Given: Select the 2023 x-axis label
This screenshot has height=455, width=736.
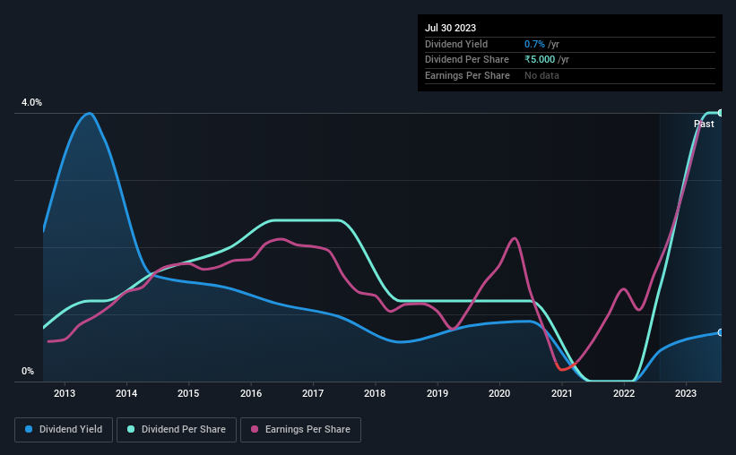Looking at the screenshot, I should pos(685,393).
